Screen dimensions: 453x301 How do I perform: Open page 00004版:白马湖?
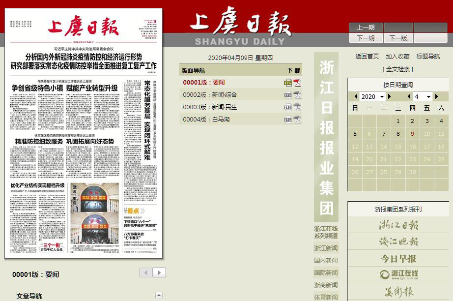pyautogui.click(x=204, y=120)
